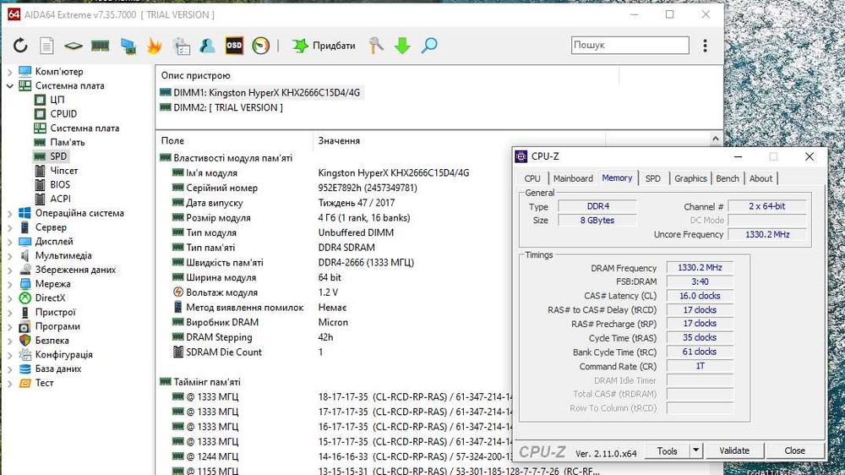Click the motherboard chip toolbar icon
Image resolution: width=845 pixels, height=475 pixels.
(74, 46)
